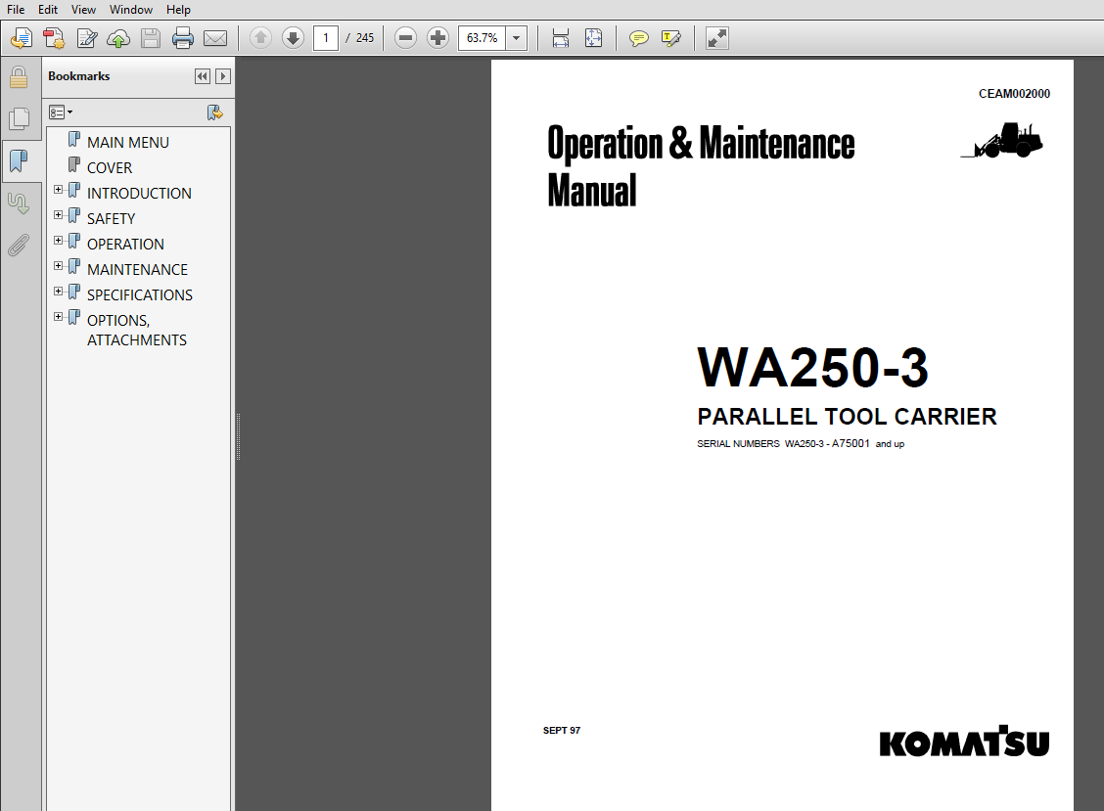Click the email envelope icon
This screenshot has width=1104, height=811.
[x=215, y=38]
